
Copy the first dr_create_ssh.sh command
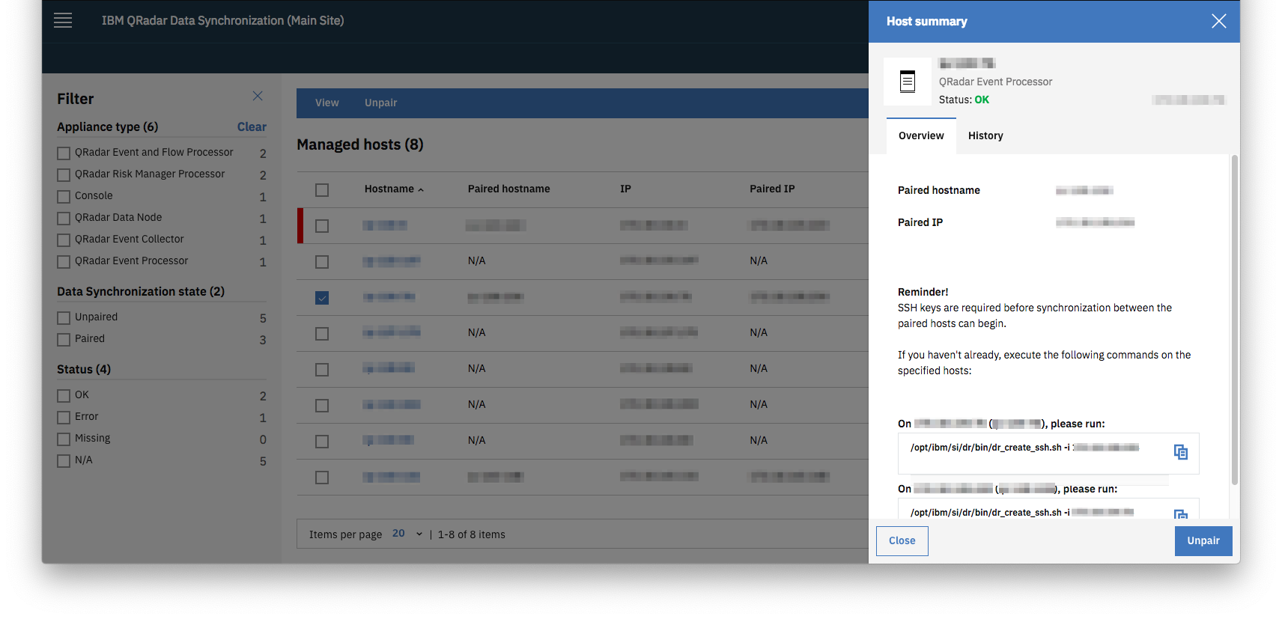1181,452
